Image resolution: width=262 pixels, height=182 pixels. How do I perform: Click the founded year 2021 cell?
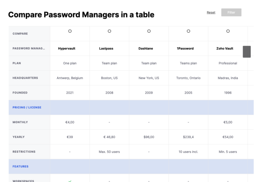pyautogui.click(x=70, y=93)
